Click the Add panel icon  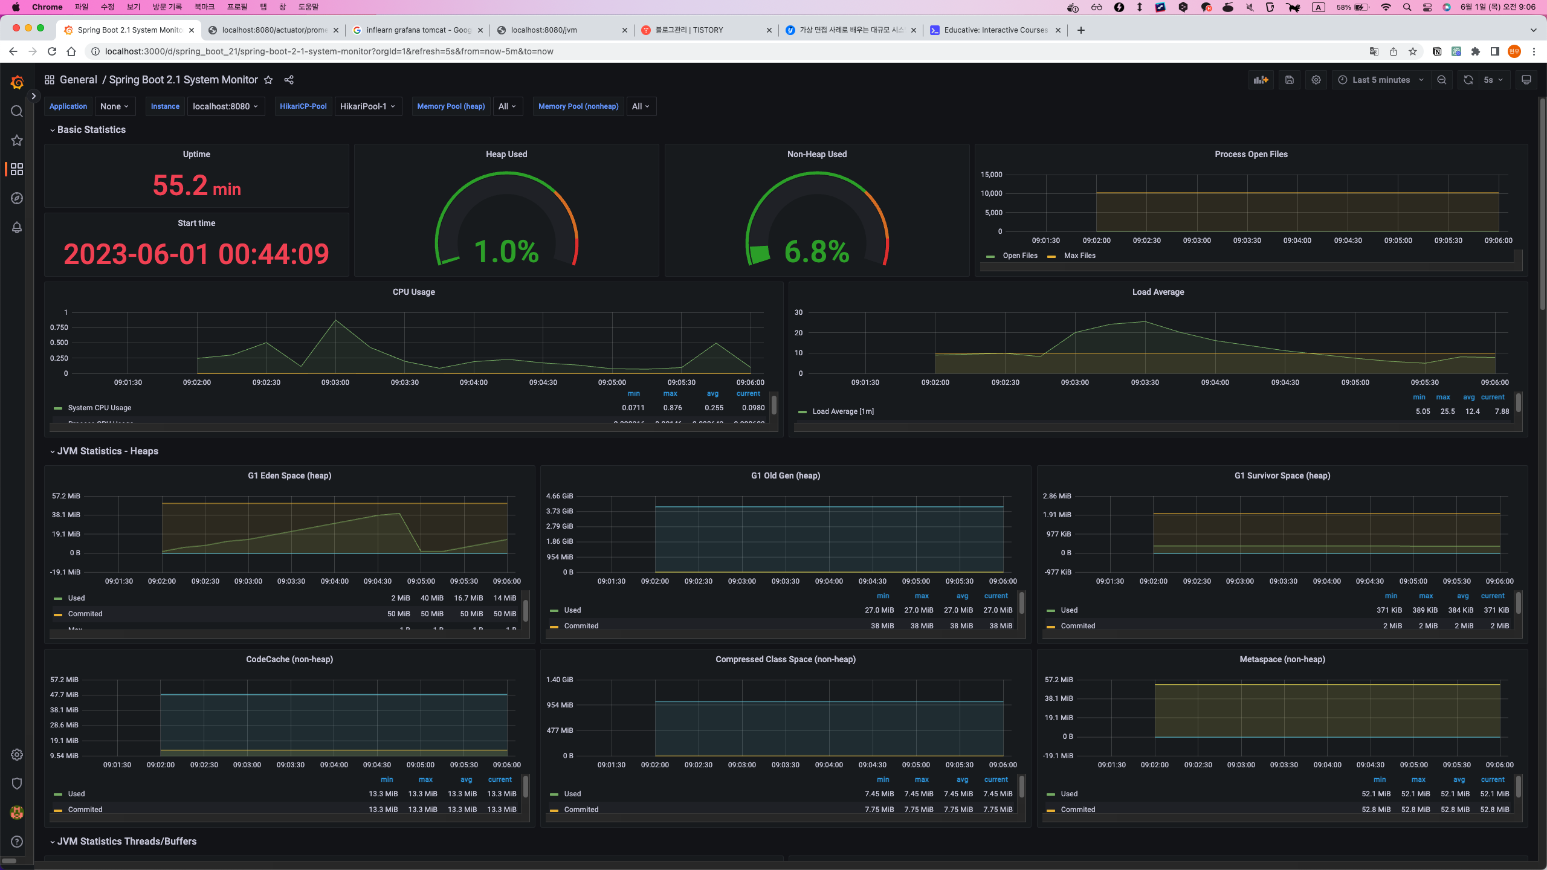click(1261, 80)
